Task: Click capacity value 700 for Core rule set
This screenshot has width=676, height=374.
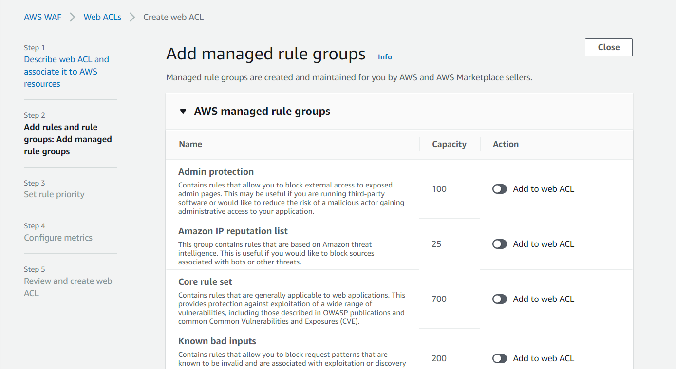Action: pos(439,299)
